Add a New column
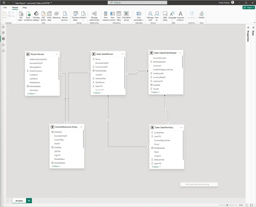This screenshot has height=207, width=256. 112,16
